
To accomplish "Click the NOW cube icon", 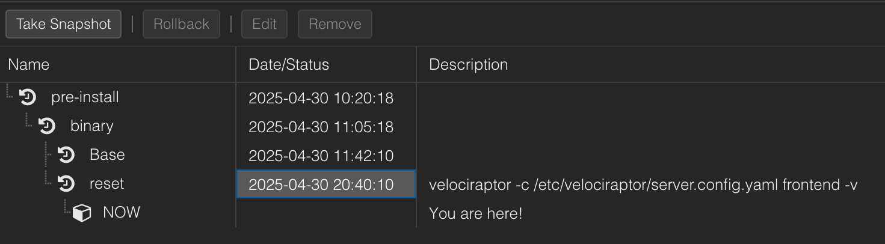I will pos(82,213).
